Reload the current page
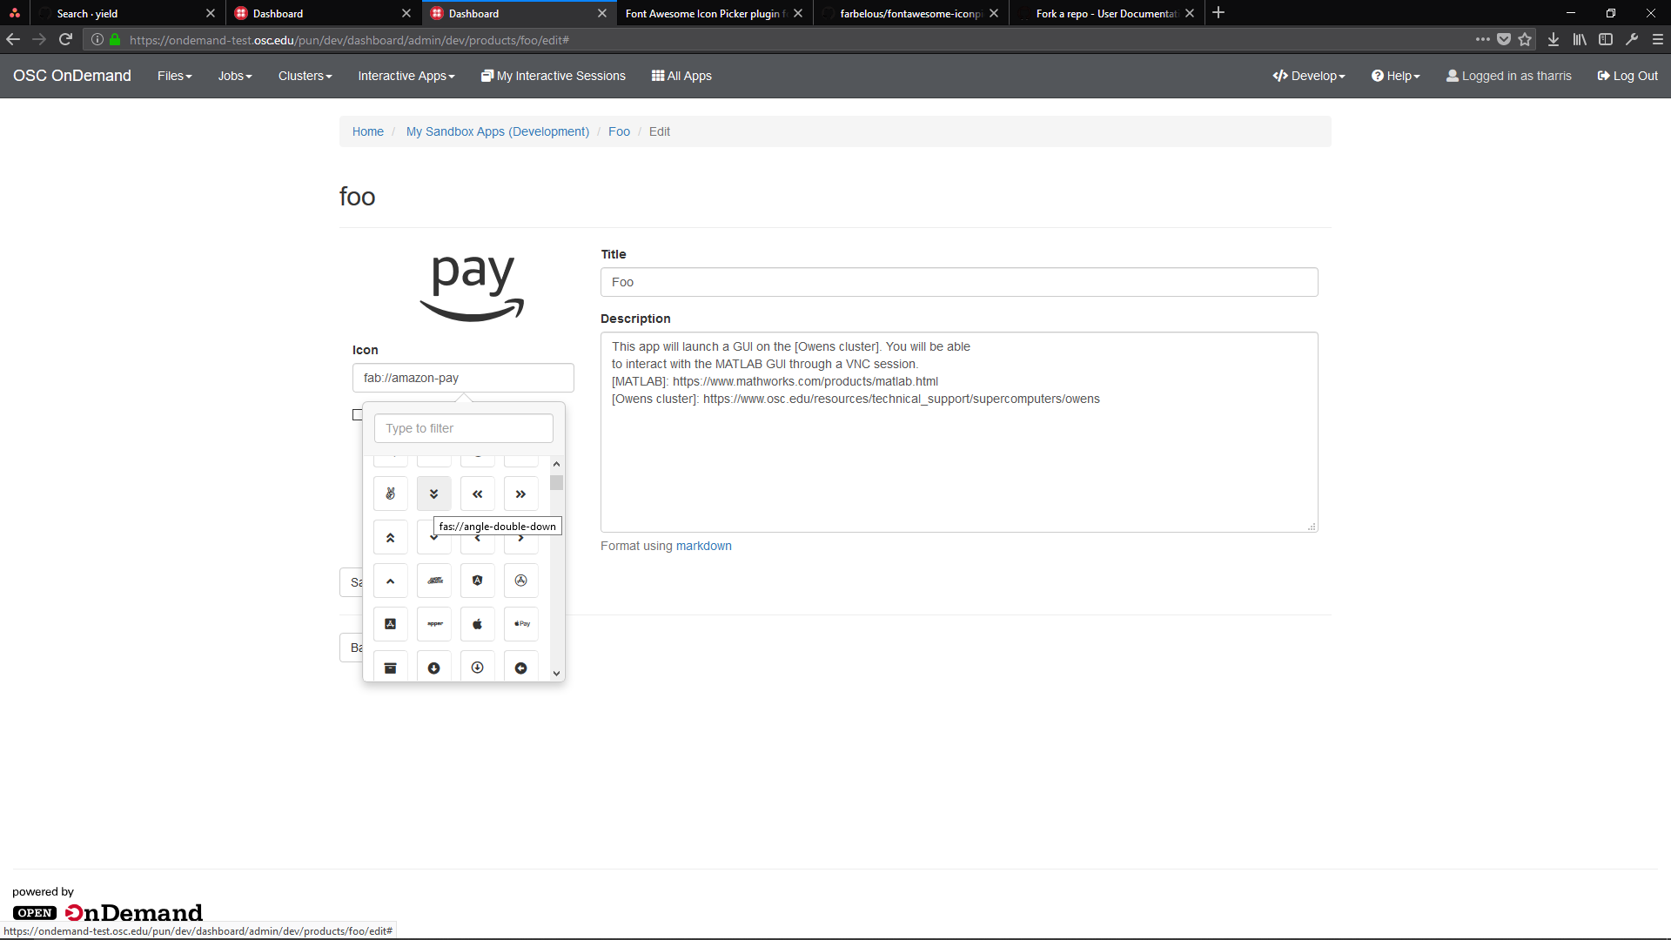Screen dimensions: 1671x940 pos(65,39)
